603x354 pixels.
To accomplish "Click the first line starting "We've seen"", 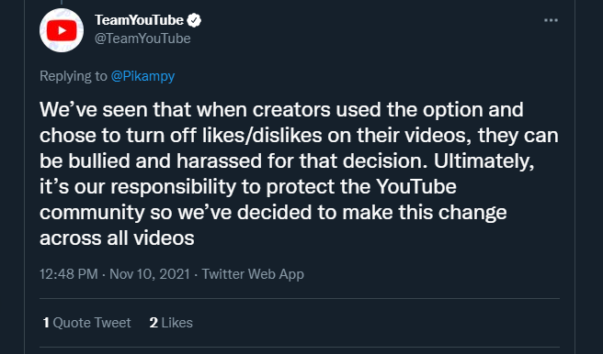I will click(x=281, y=110).
